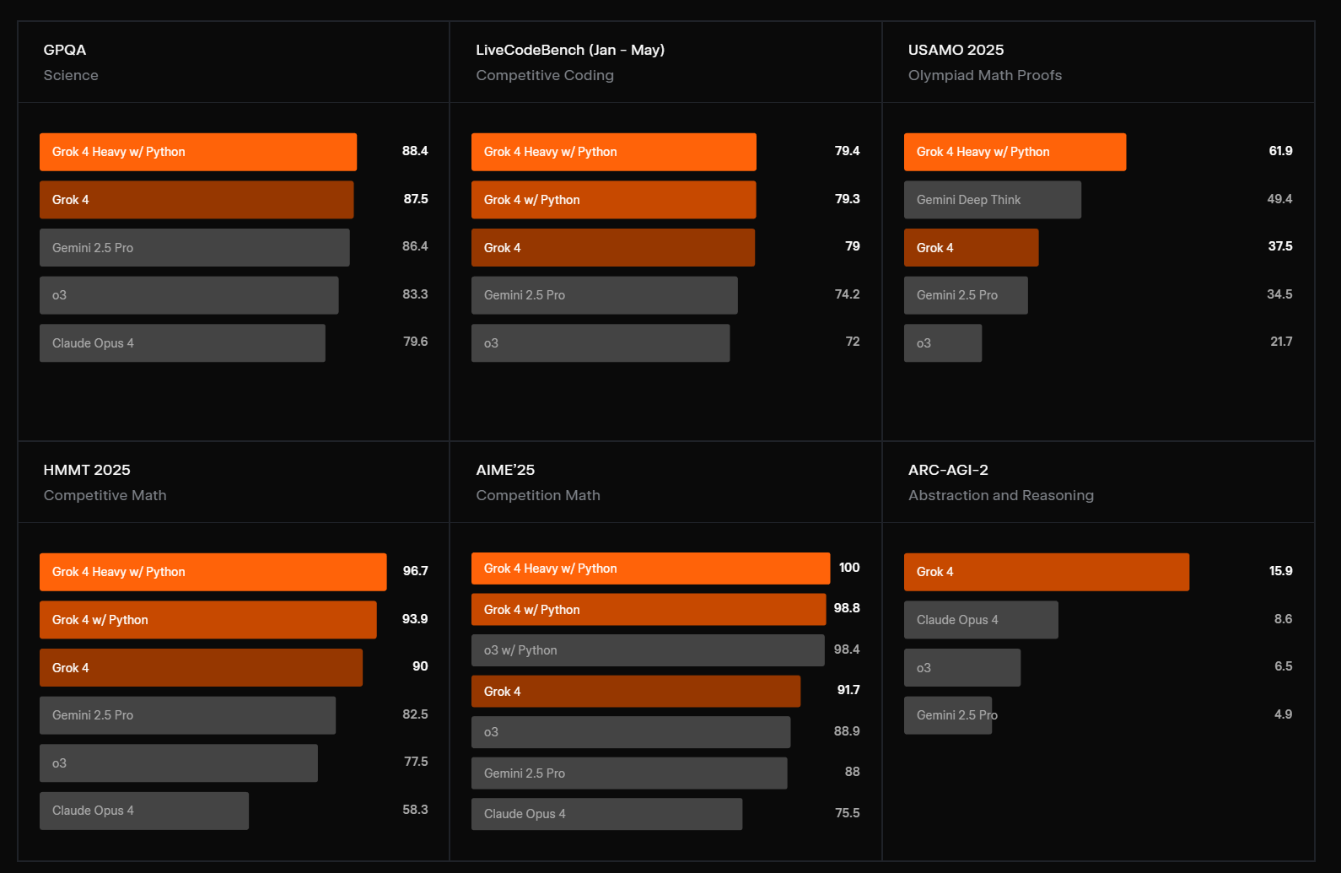This screenshot has width=1341, height=873.
Task: Click the 15.9 score in ARC-AGI-2
Action: [1280, 571]
